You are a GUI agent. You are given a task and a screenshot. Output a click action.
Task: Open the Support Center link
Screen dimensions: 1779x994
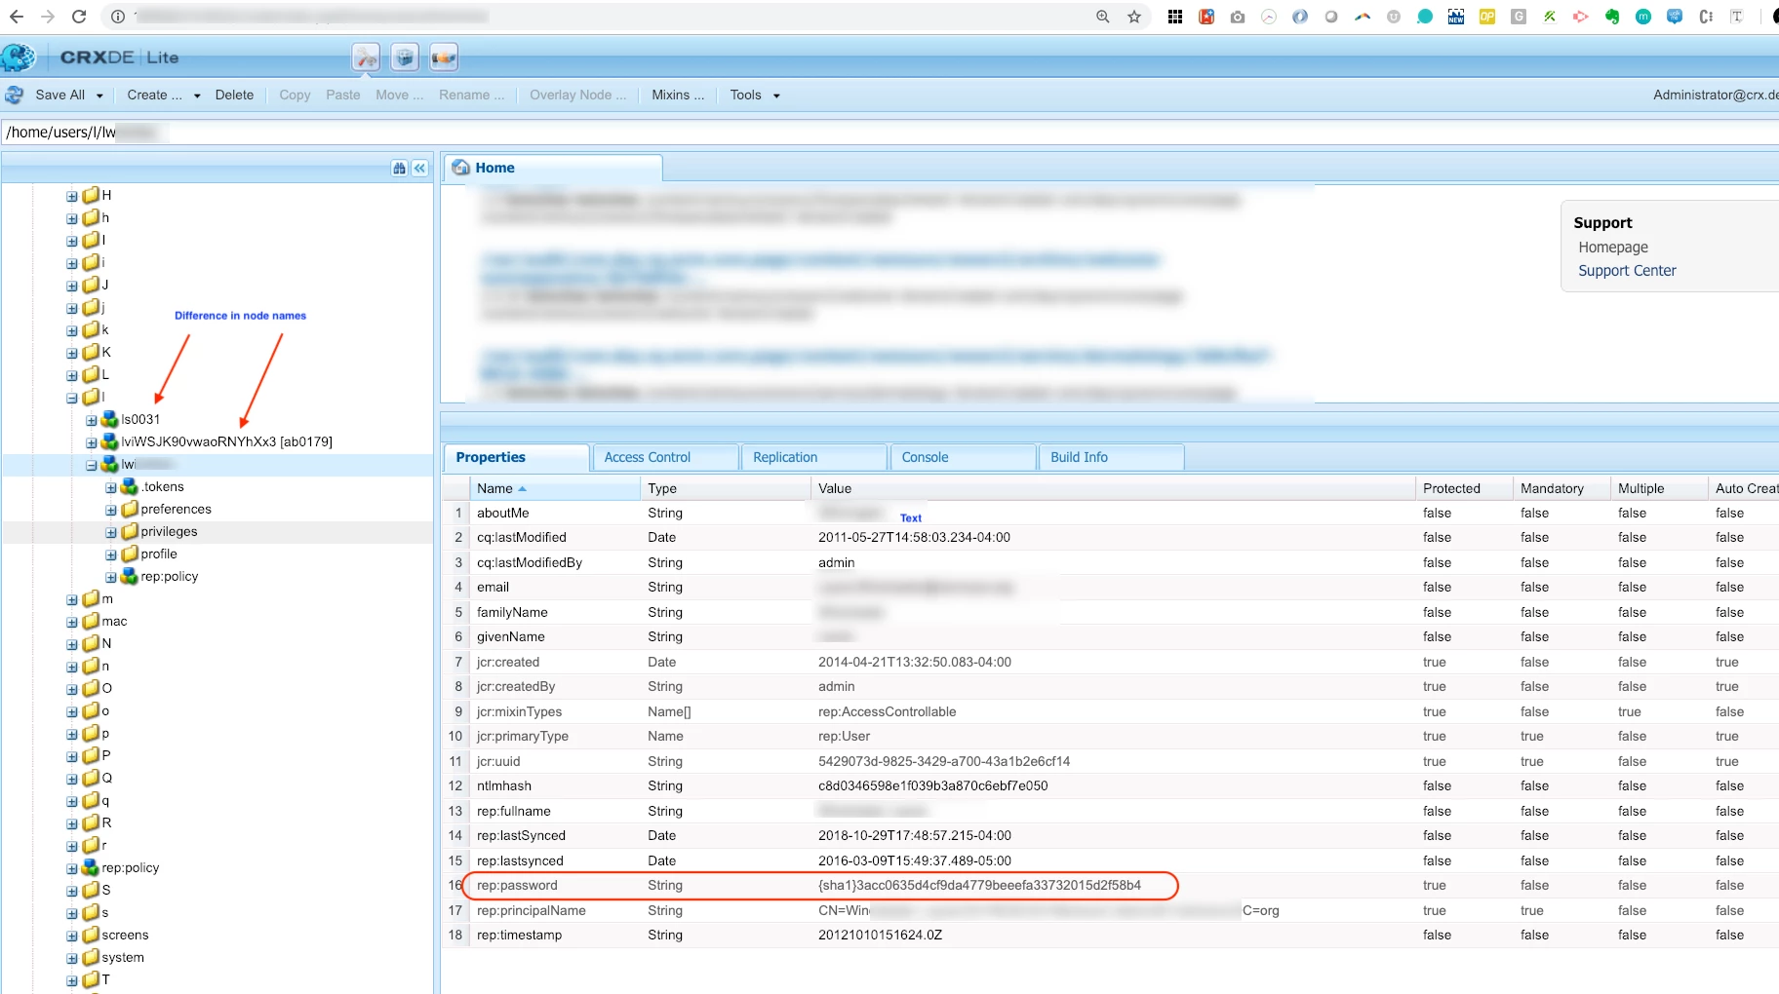[x=1627, y=270]
